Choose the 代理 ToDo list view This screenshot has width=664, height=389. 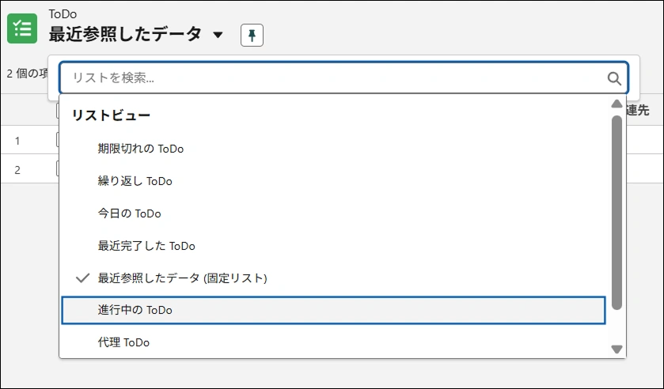pyautogui.click(x=124, y=342)
